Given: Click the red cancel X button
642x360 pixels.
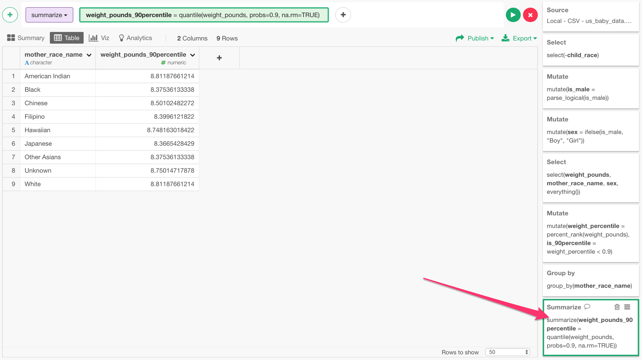Looking at the screenshot, I should [530, 15].
